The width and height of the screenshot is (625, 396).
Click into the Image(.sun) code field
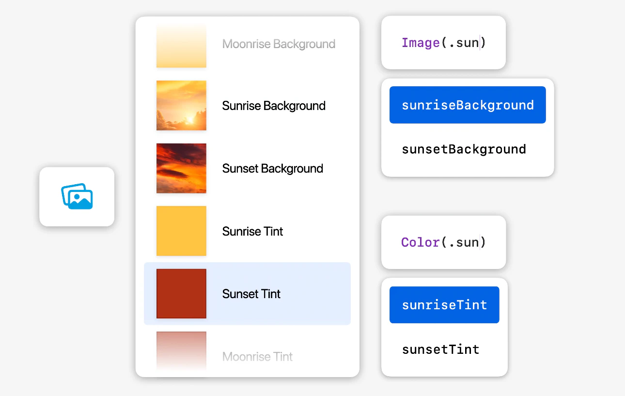[443, 43]
